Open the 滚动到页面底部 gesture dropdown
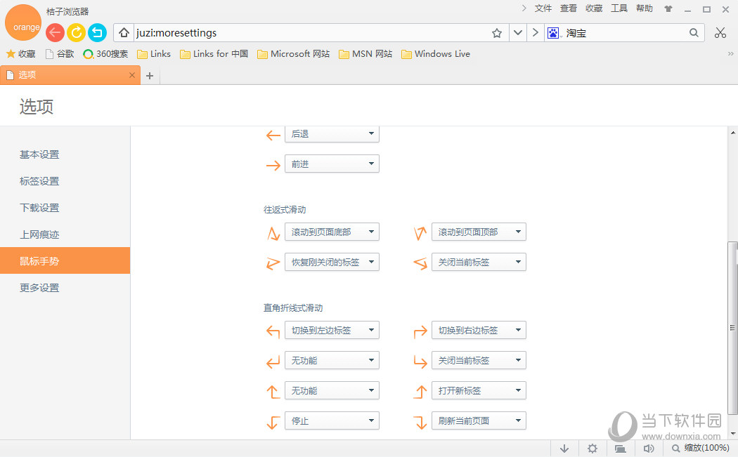The height and width of the screenshot is (457, 738). pyautogui.click(x=332, y=232)
